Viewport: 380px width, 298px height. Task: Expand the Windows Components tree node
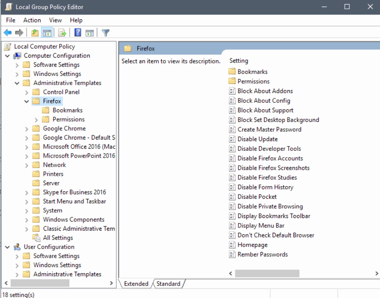tap(27, 220)
